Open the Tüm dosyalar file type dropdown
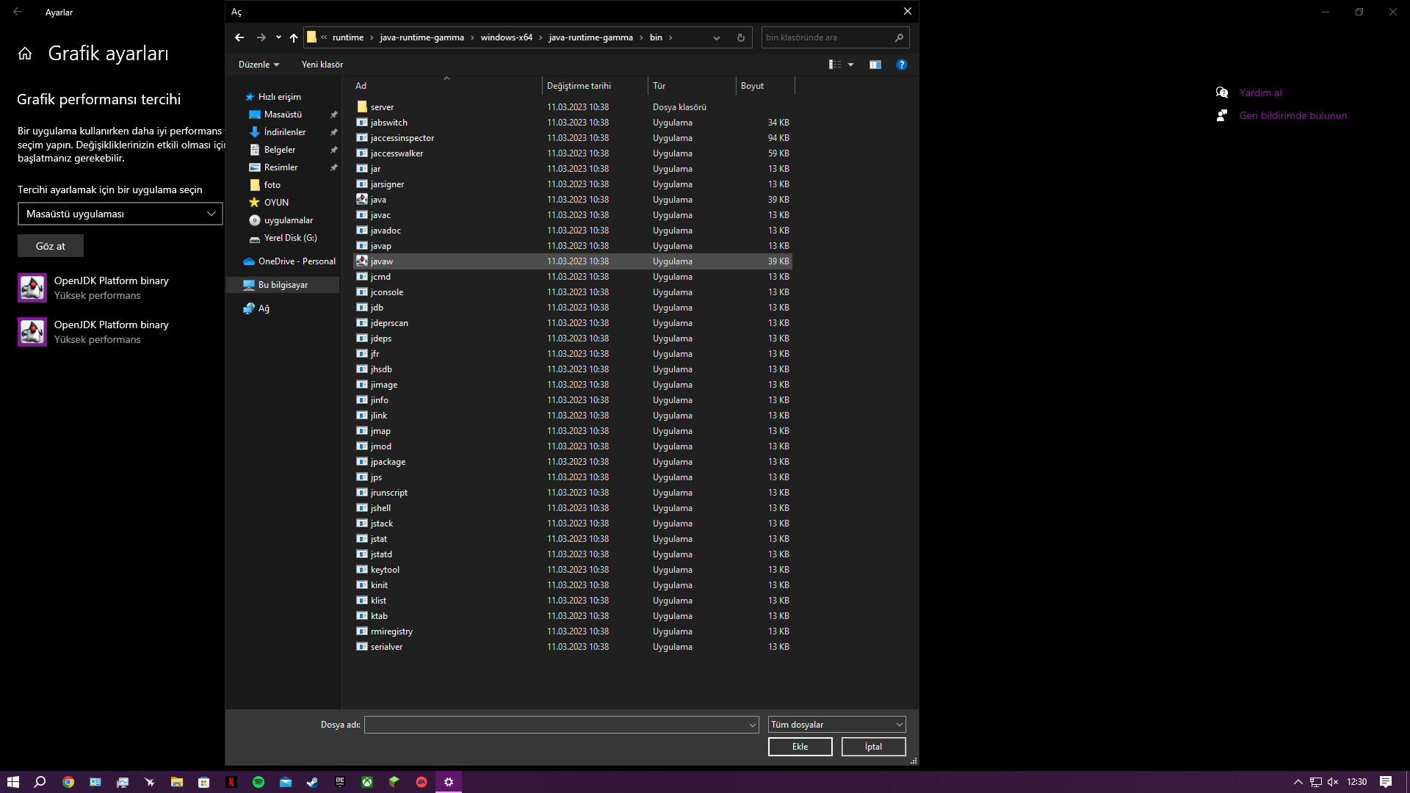 pyautogui.click(x=836, y=725)
